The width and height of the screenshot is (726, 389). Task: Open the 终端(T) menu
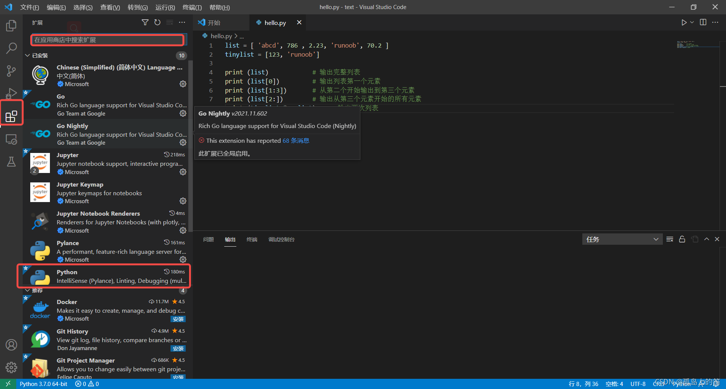(192, 7)
